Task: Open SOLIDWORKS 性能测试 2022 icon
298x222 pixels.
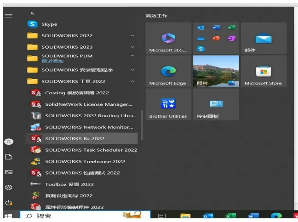Action: (36, 173)
